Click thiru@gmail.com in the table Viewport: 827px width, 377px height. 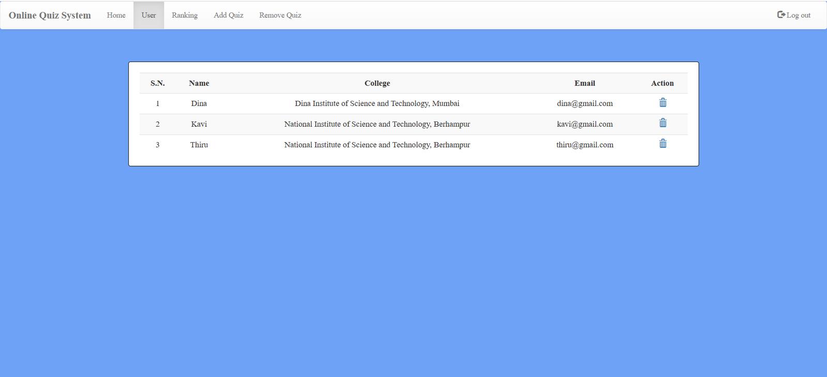pyautogui.click(x=585, y=145)
